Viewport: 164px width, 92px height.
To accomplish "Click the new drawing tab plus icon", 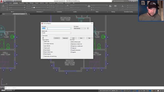I will pyautogui.click(x=29, y=14).
